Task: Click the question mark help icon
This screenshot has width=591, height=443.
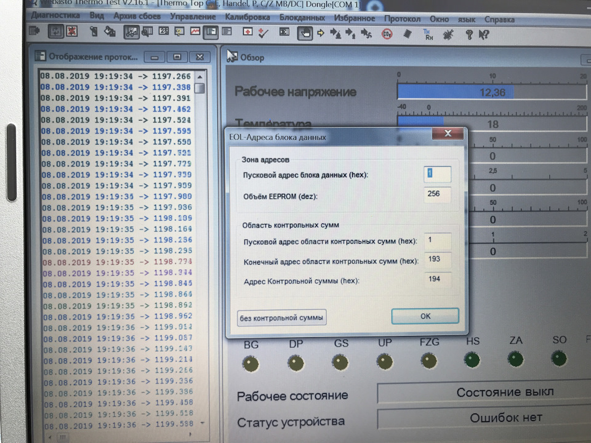Action: [x=469, y=35]
